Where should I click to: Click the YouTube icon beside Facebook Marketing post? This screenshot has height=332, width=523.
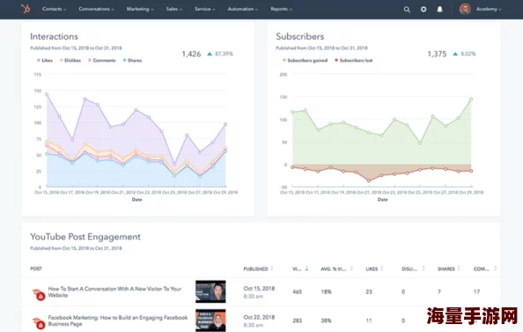pyautogui.click(x=39, y=322)
